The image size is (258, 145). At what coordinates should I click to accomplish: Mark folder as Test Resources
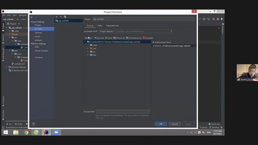tap(134, 38)
